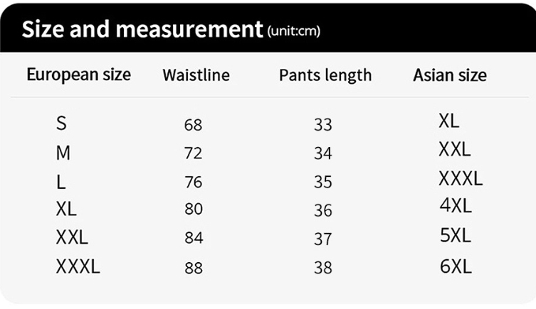Viewport: 536px width, 309px height.
Task: Click the 'Waistline' column header
Action: tap(196, 75)
